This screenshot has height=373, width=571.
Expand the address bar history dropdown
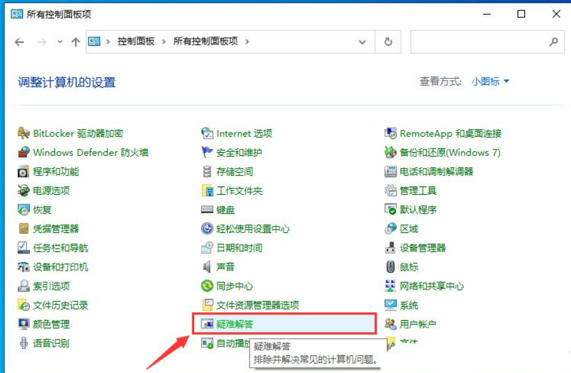pyautogui.click(x=362, y=42)
